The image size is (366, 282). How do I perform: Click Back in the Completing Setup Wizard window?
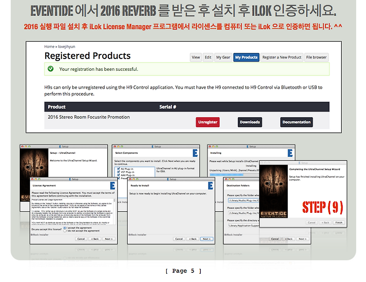click(325, 222)
